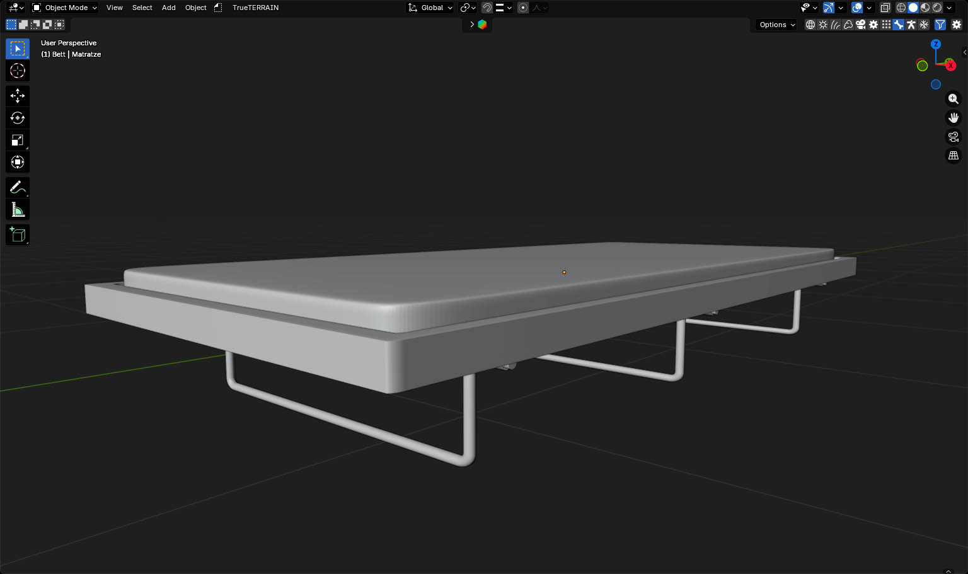Toggle the globe world filter icon
968x574 pixels.
pos(810,25)
